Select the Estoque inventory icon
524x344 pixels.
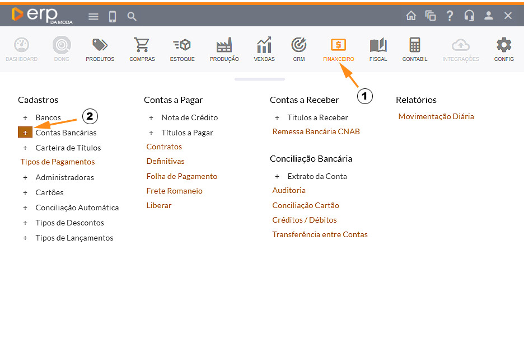tap(182, 45)
